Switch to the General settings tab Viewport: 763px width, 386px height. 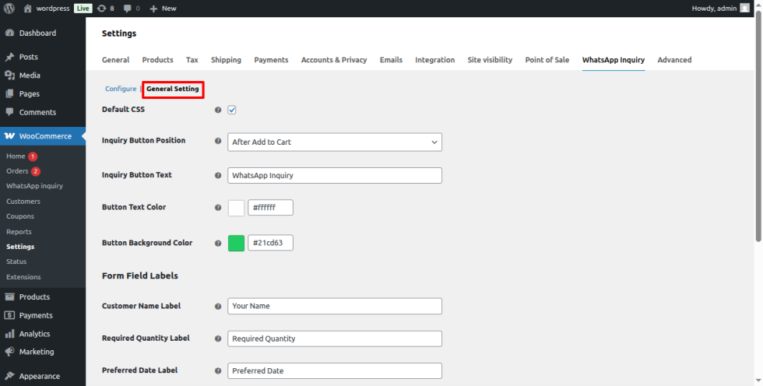pyautogui.click(x=115, y=60)
